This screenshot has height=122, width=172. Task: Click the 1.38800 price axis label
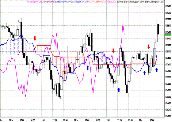[168, 26]
